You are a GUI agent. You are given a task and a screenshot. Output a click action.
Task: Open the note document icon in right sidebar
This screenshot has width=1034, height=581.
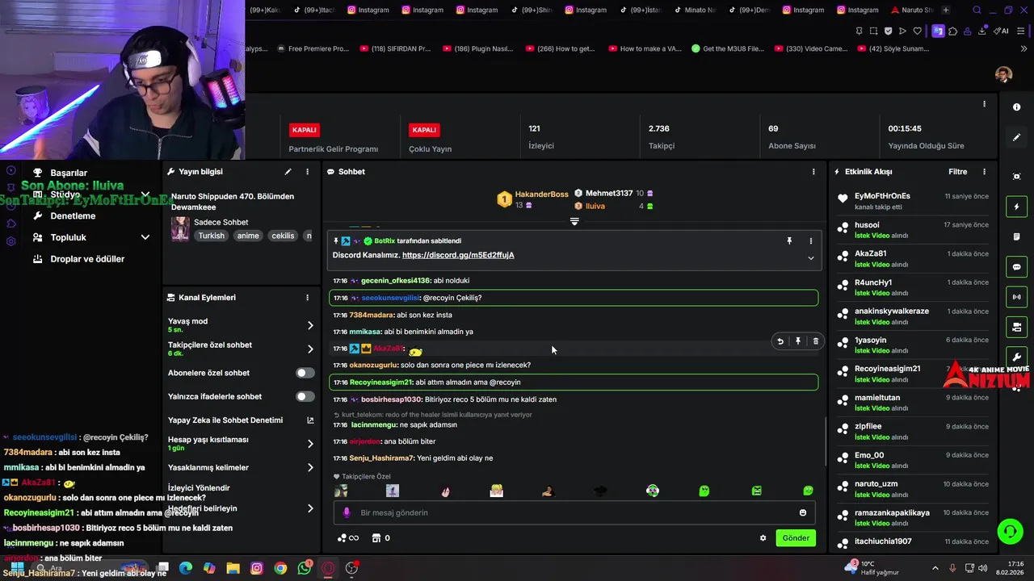coord(1016,236)
